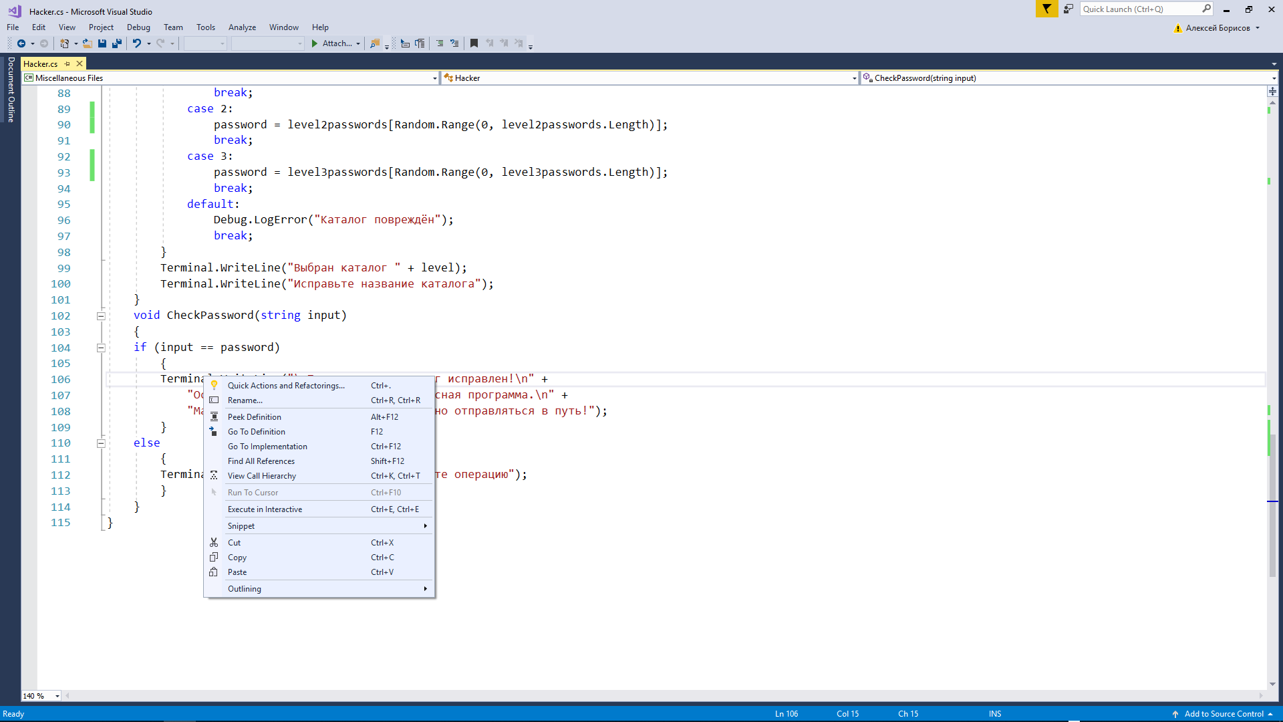Expand the Snippet submenu
Screen dimensions: 1283x722
click(327, 526)
